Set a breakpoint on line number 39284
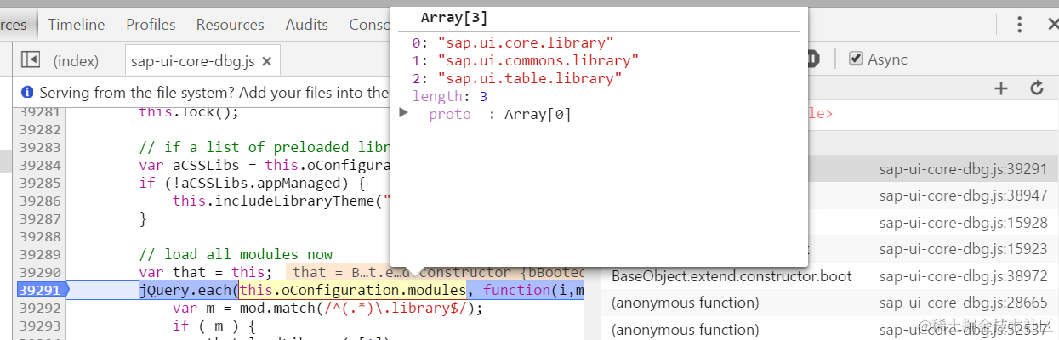1059x340 pixels. pyautogui.click(x=40, y=165)
